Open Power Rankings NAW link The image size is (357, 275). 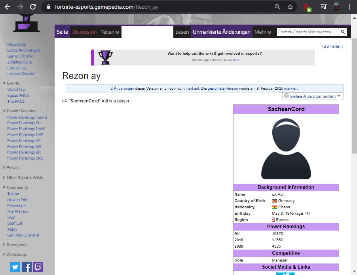26,129
